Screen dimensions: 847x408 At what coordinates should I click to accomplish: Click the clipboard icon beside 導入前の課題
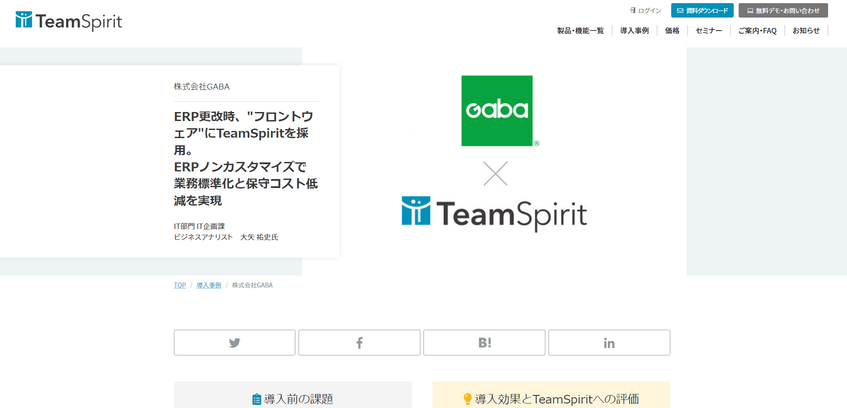[x=257, y=399]
